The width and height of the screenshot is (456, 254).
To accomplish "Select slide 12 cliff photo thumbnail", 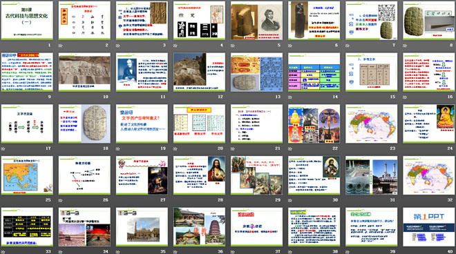I will (199, 72).
